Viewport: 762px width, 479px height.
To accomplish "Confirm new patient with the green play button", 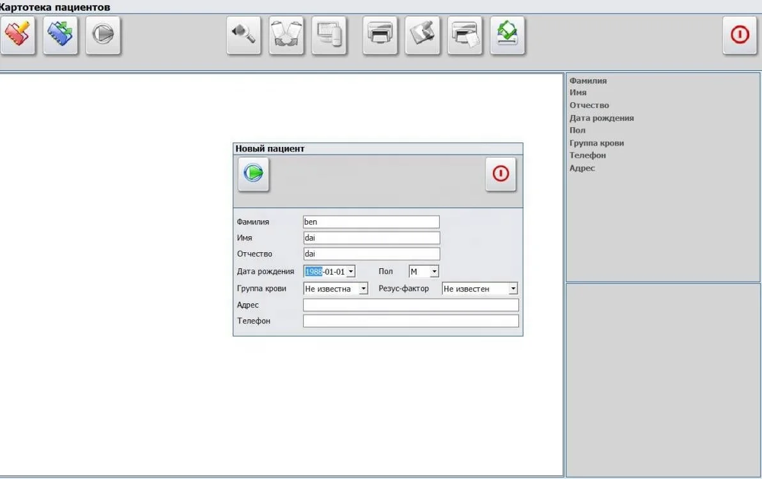I will click(x=254, y=174).
